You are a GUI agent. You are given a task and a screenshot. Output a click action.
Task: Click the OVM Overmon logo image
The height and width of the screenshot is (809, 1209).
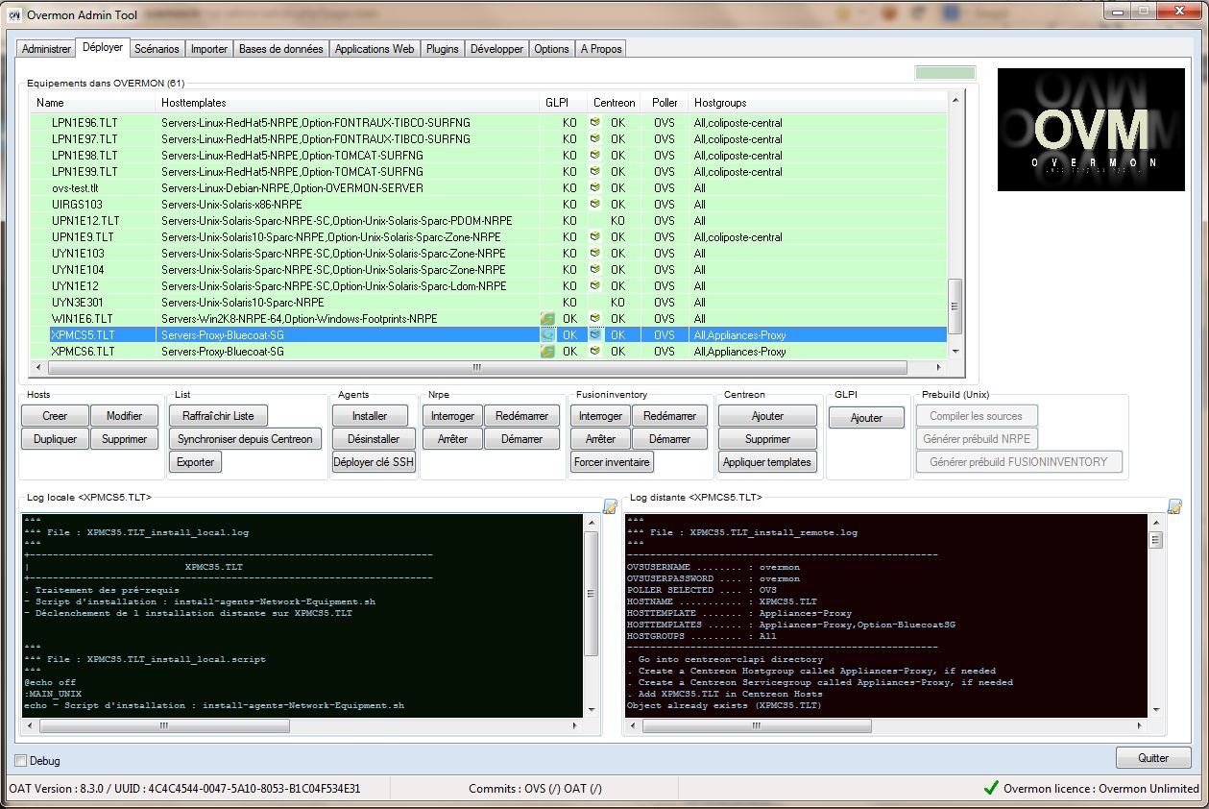[x=1090, y=130]
